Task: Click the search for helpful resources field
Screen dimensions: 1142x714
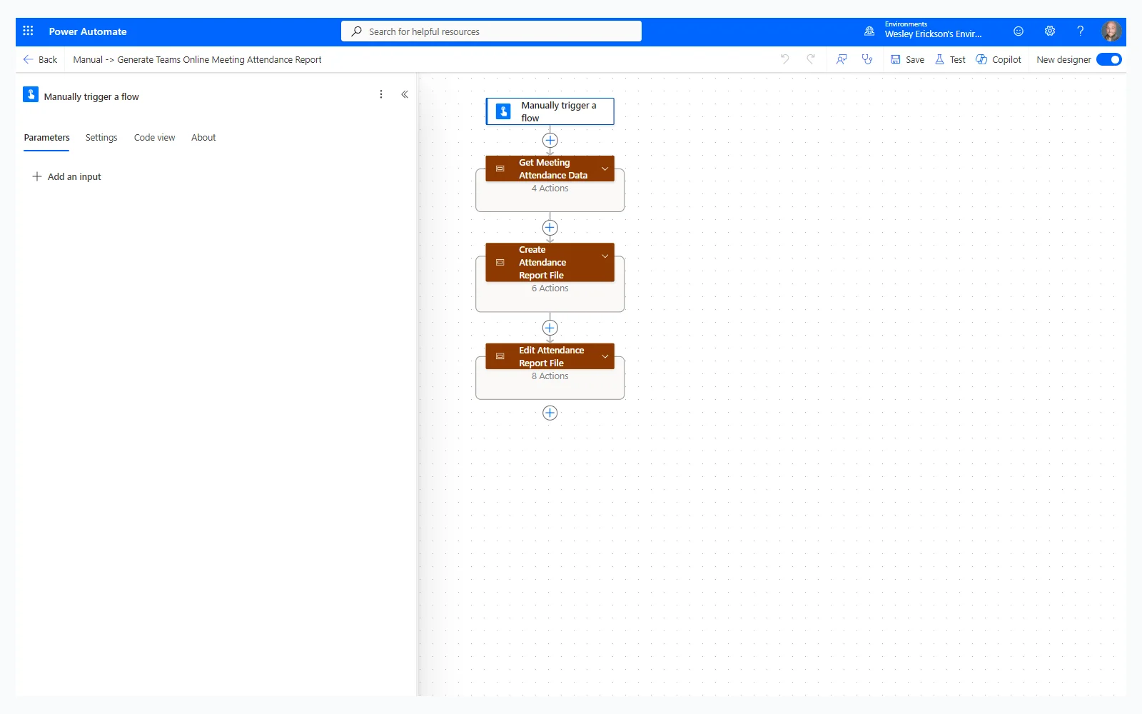Action: (x=491, y=31)
